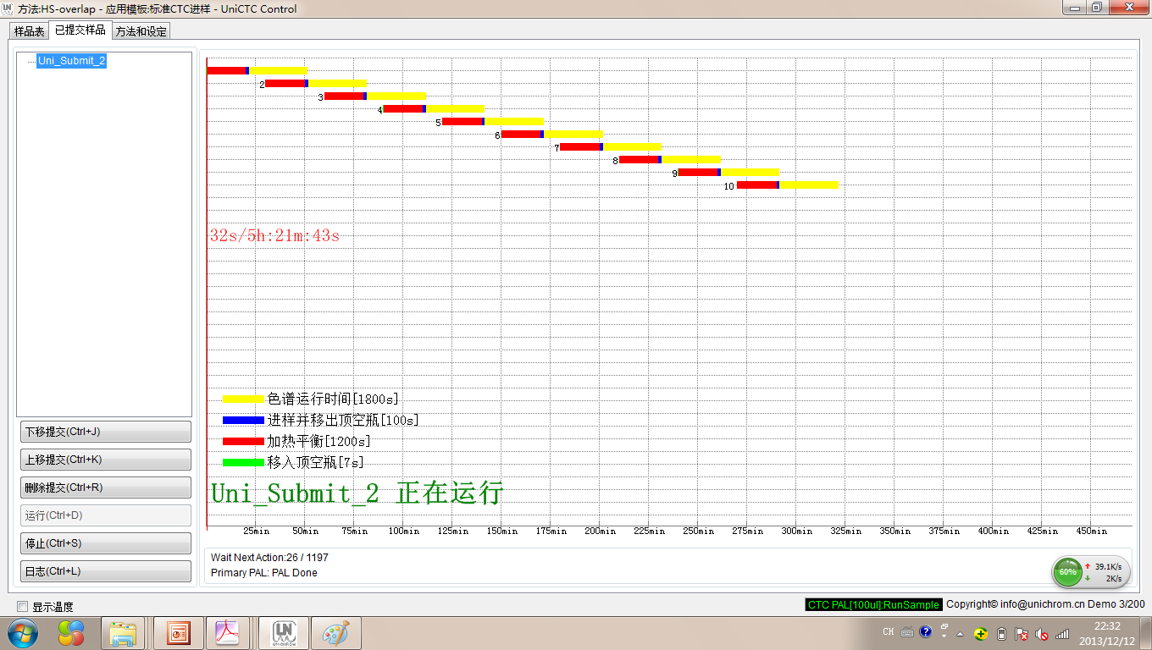Open the Paint app in the taskbar
The image size is (1152, 650).
tap(336, 633)
